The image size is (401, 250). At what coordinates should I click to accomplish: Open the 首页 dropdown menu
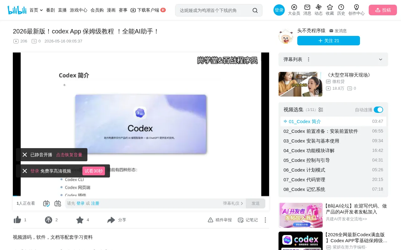[36, 10]
